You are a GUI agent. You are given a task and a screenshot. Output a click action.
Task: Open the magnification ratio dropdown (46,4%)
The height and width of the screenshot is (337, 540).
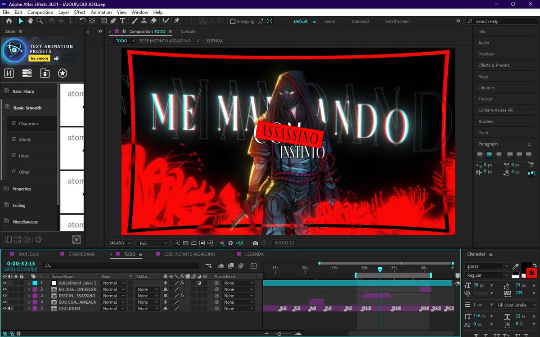click(120, 243)
